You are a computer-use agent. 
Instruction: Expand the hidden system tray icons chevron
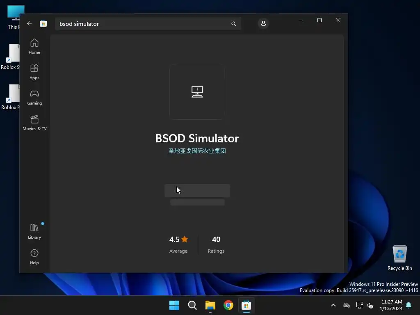[x=333, y=305]
